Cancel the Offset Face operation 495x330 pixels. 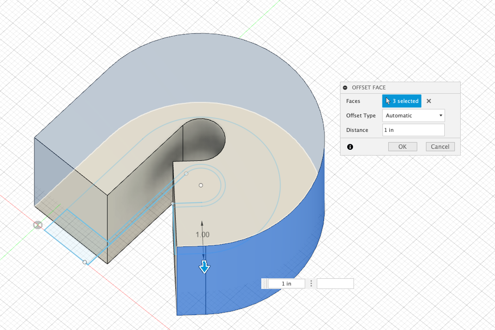pos(440,146)
